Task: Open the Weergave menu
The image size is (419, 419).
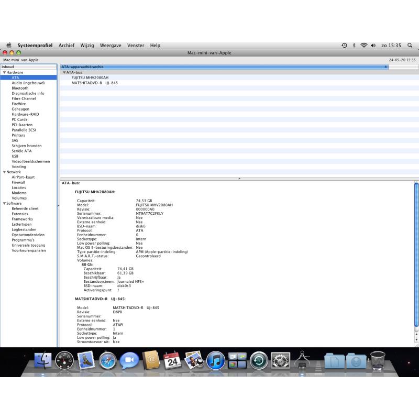Action: 111,46
